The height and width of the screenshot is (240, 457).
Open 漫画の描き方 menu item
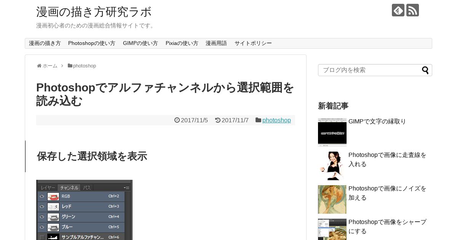click(x=45, y=43)
